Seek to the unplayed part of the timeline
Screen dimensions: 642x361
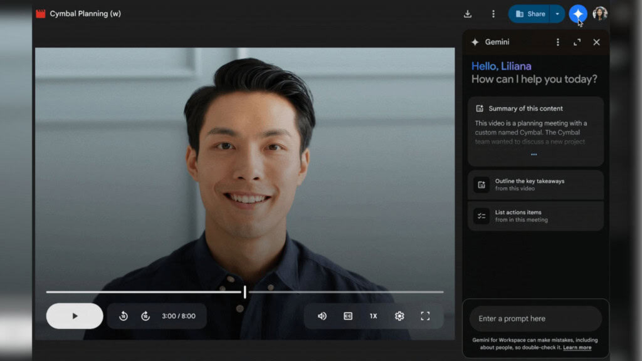[x=346, y=292]
